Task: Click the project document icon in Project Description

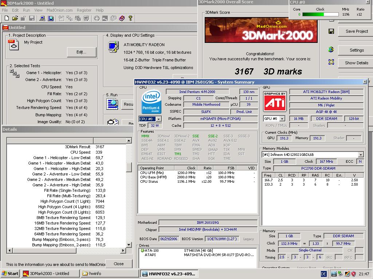Action: pyautogui.click(x=14, y=45)
